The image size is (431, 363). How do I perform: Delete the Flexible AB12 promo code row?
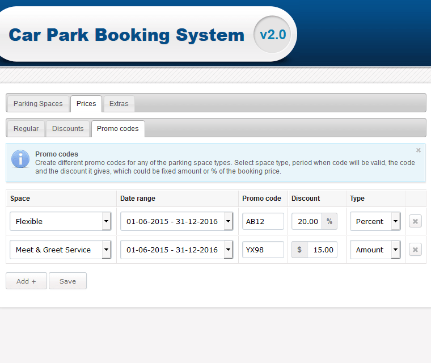point(415,221)
